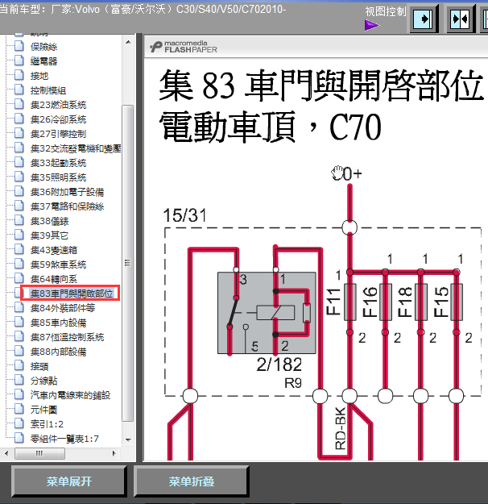Open 集33起動系統
488x504 pixels.
point(59,163)
